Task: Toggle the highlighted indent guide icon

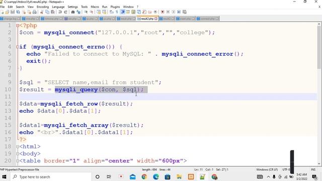Action: [123, 12]
